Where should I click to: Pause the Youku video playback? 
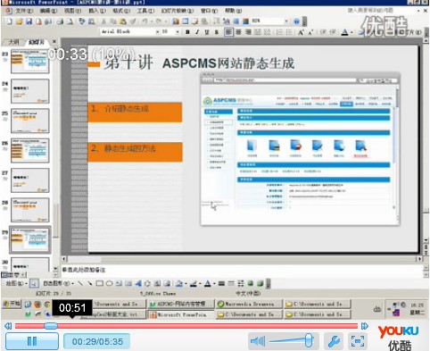(32, 341)
